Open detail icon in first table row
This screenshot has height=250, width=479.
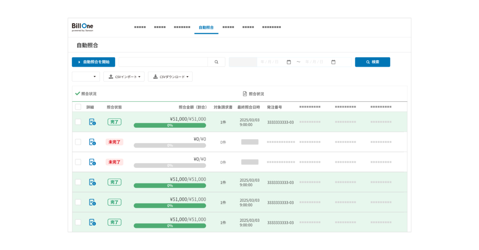point(92,122)
